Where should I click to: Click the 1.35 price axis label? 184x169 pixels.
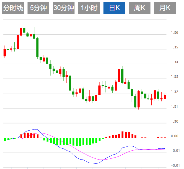[175, 47]
